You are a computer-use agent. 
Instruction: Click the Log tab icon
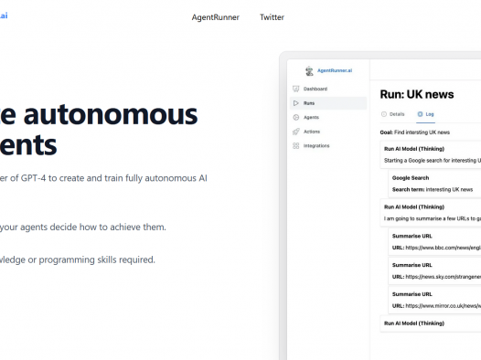tap(420, 114)
